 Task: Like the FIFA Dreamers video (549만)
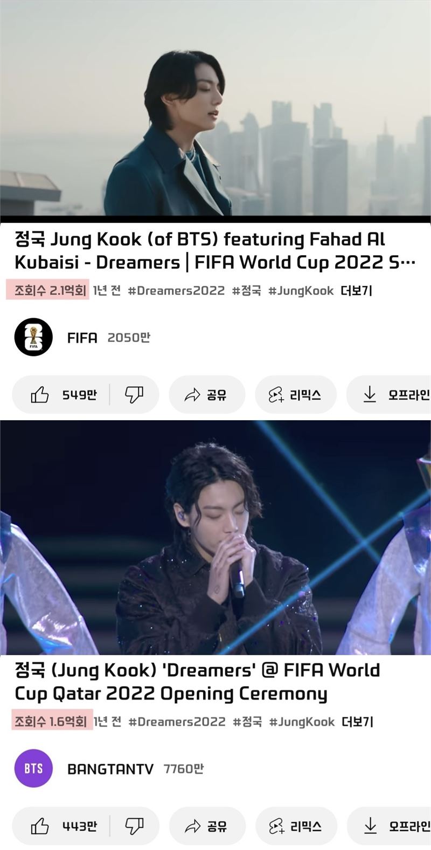[62, 395]
